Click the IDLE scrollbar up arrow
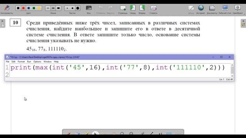 (232, 65)
